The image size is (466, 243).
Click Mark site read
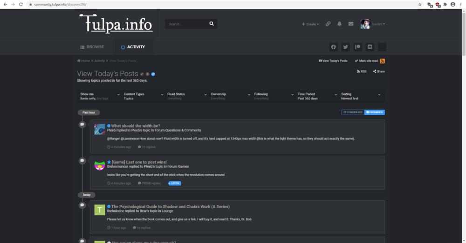point(366,61)
